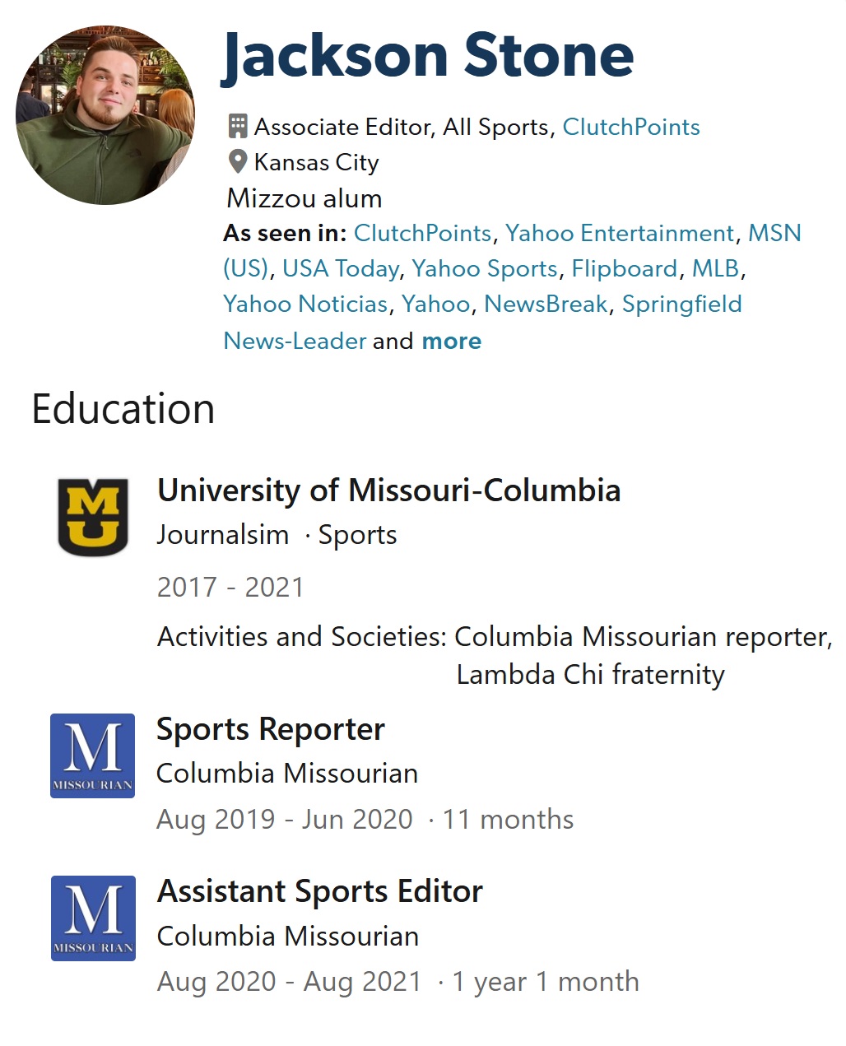Open the Yahoo Noticias link
This screenshot has width=846, height=1046.
click(305, 305)
